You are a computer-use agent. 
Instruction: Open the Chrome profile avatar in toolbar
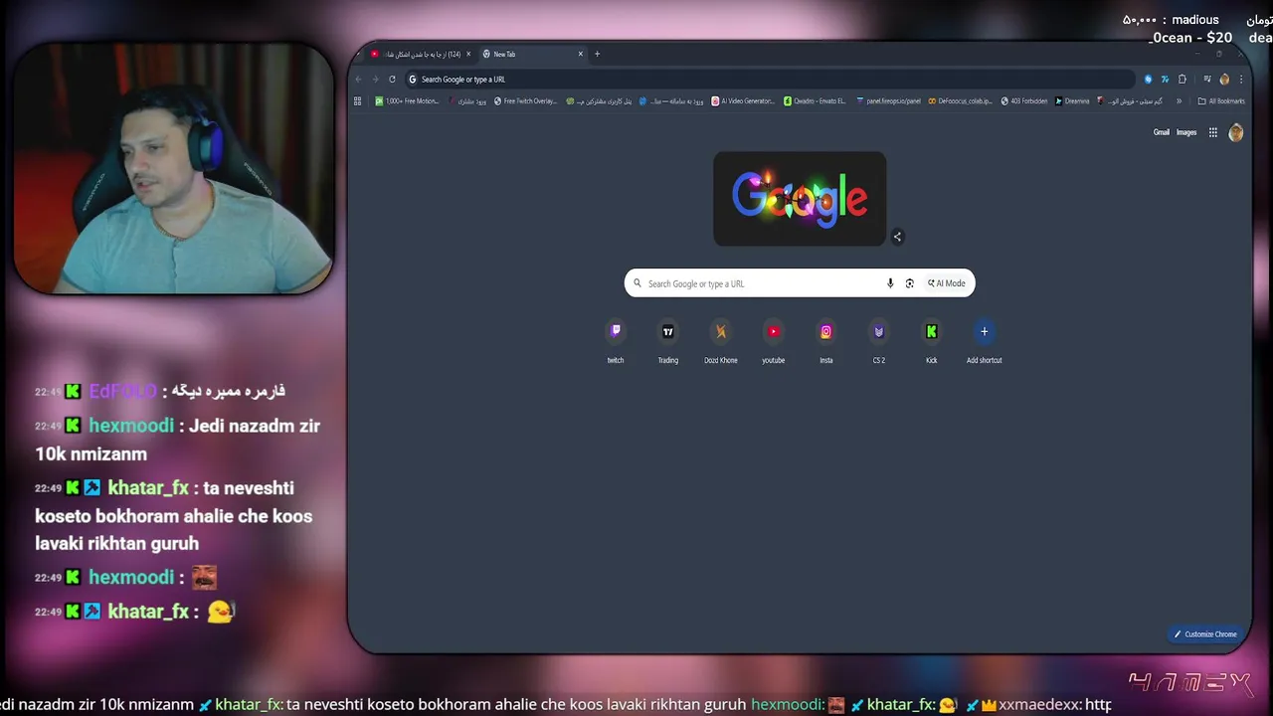[x=1224, y=80]
